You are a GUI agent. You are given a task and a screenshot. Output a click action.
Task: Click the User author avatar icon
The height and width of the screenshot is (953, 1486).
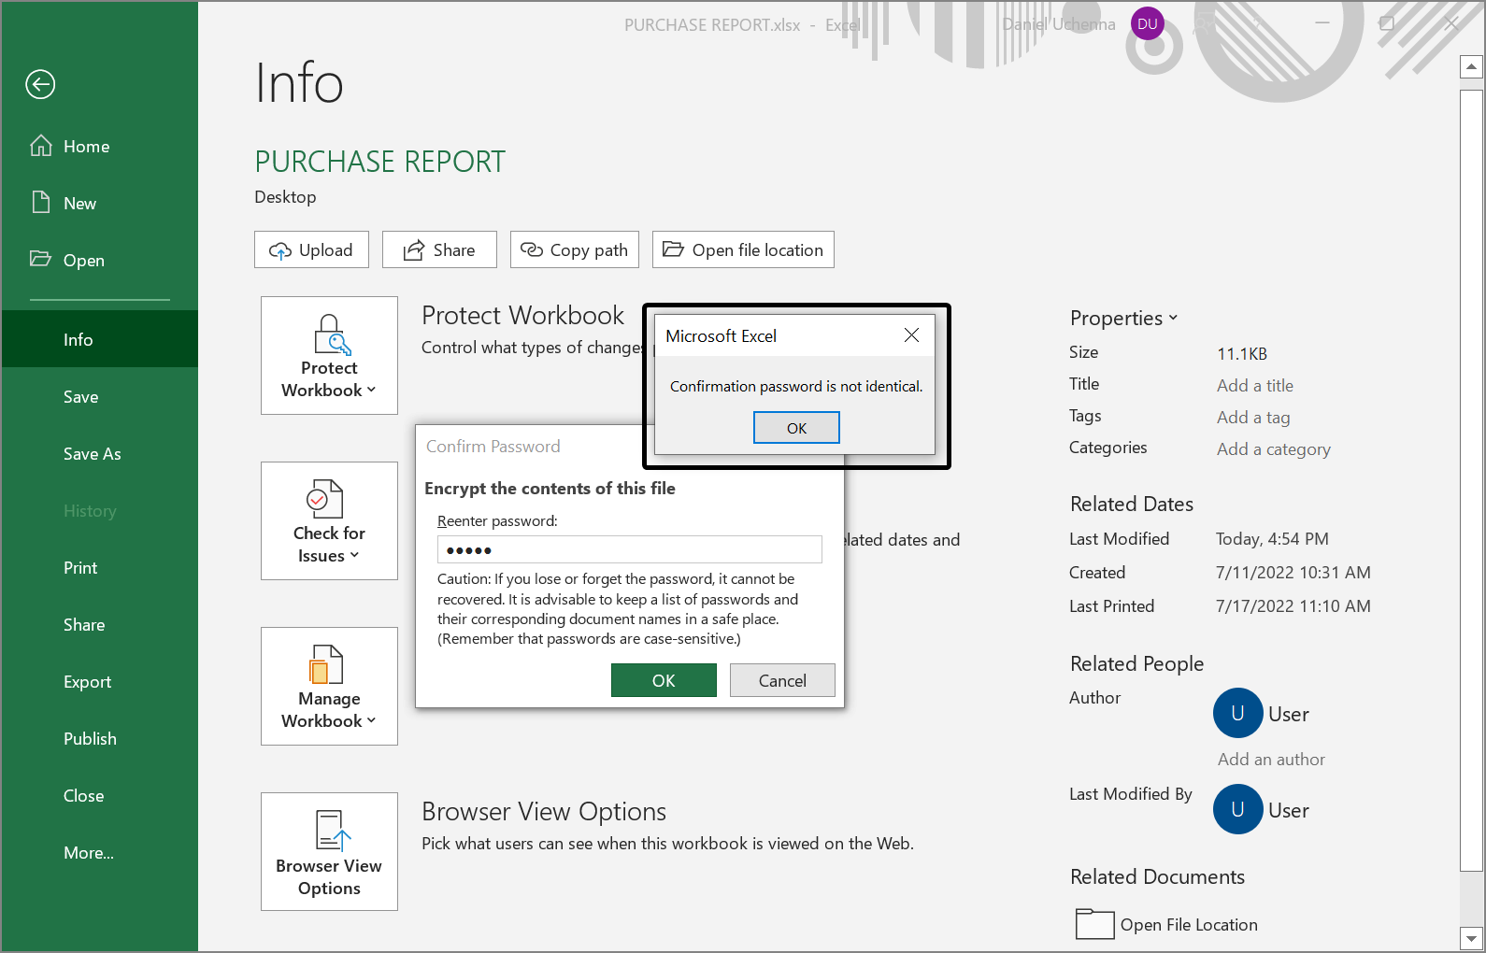[x=1237, y=713]
